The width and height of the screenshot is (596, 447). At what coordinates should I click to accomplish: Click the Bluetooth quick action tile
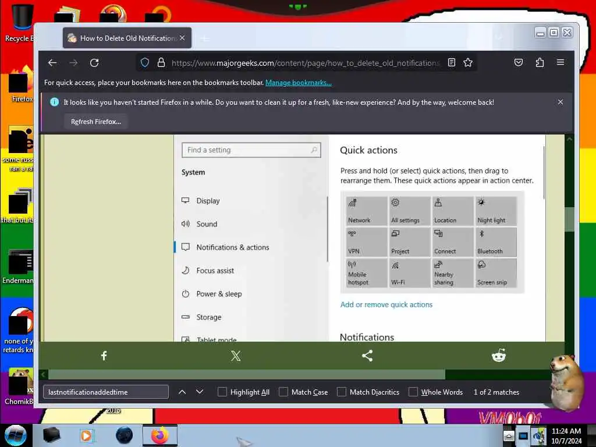[x=496, y=242]
